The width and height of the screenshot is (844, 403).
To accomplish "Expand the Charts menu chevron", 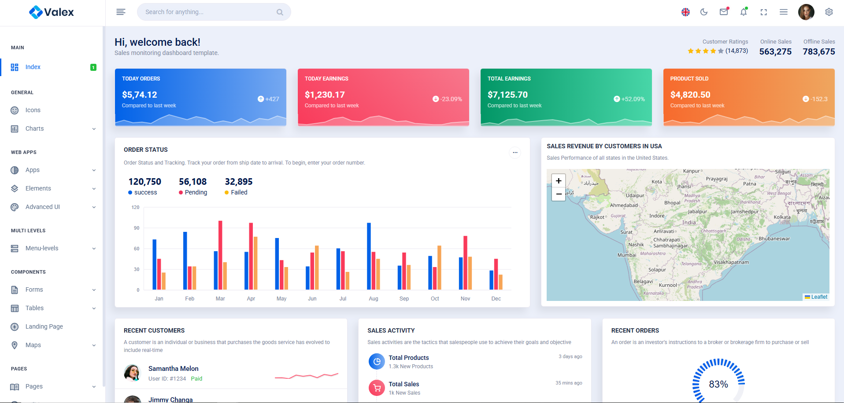I will 94,129.
